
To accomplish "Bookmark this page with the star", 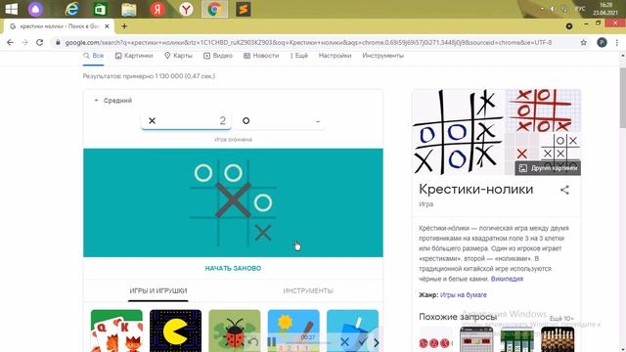I will click(583, 42).
